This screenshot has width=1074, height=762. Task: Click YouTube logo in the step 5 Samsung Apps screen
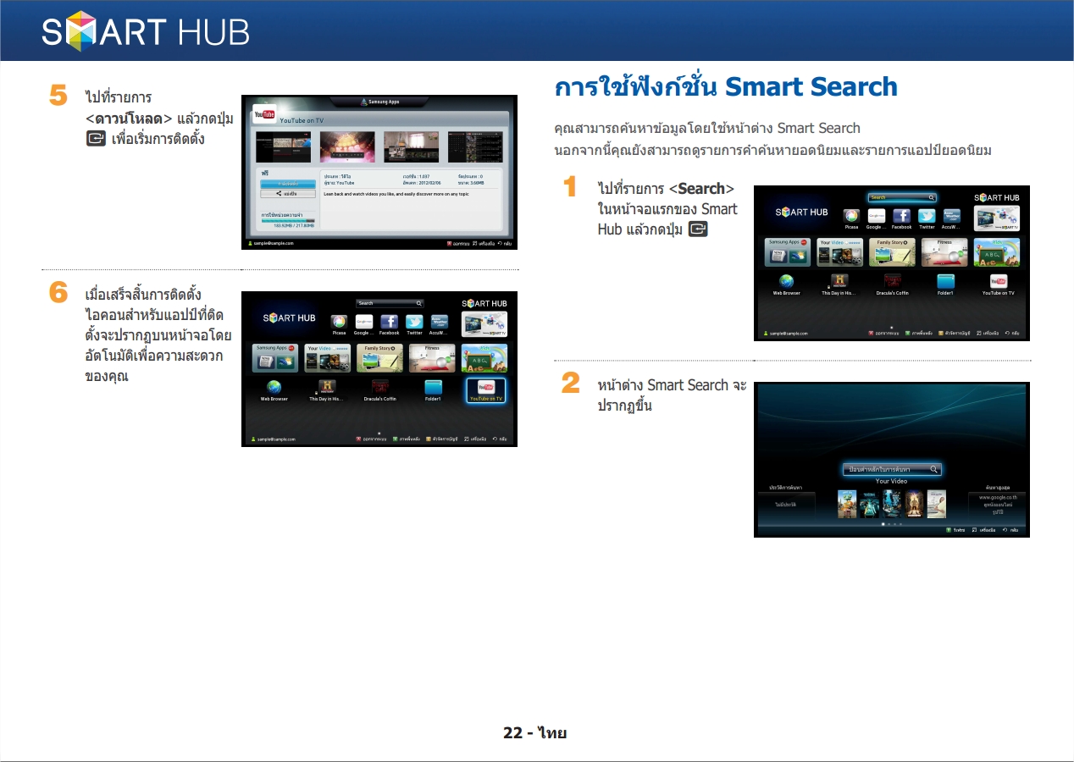coord(264,114)
